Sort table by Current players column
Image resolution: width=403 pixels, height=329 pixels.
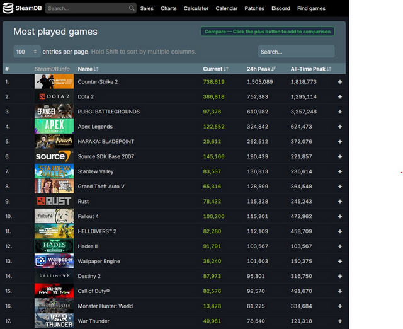click(215, 69)
